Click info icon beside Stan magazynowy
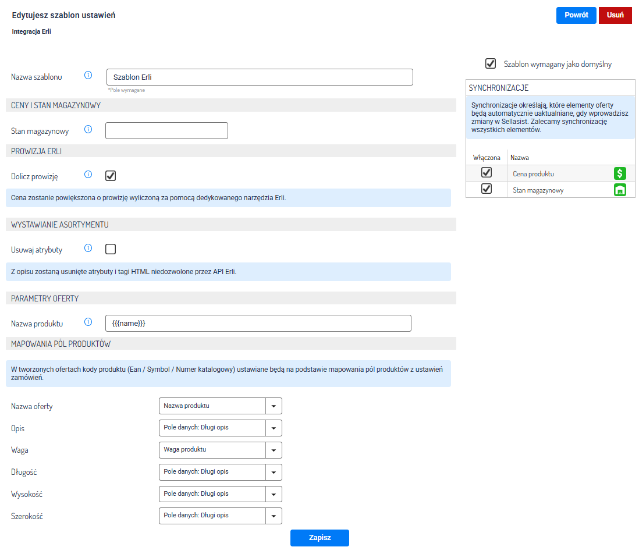 (88, 130)
